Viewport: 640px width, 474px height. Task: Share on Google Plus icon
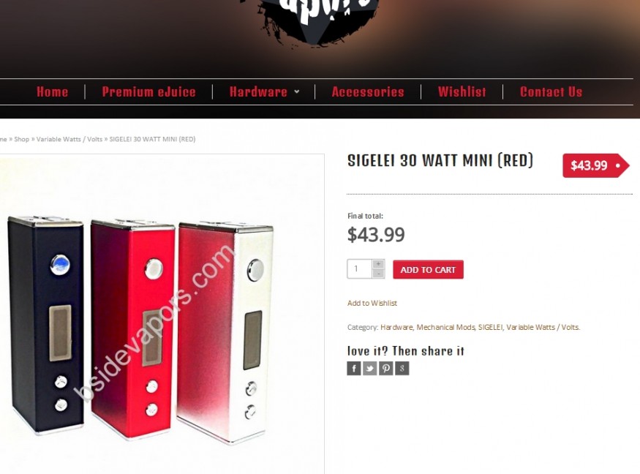pyautogui.click(x=402, y=368)
